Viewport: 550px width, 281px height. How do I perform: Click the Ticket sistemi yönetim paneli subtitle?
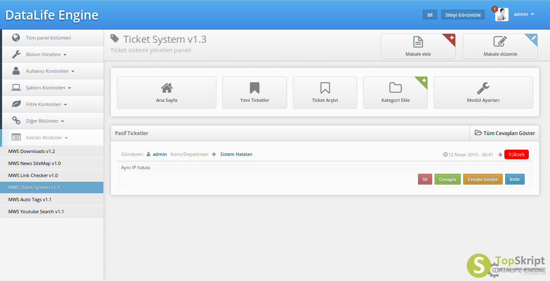[x=151, y=50]
